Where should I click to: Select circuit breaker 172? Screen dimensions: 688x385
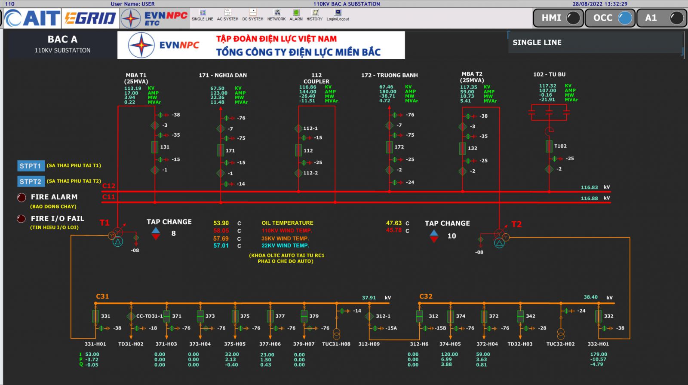point(389,147)
